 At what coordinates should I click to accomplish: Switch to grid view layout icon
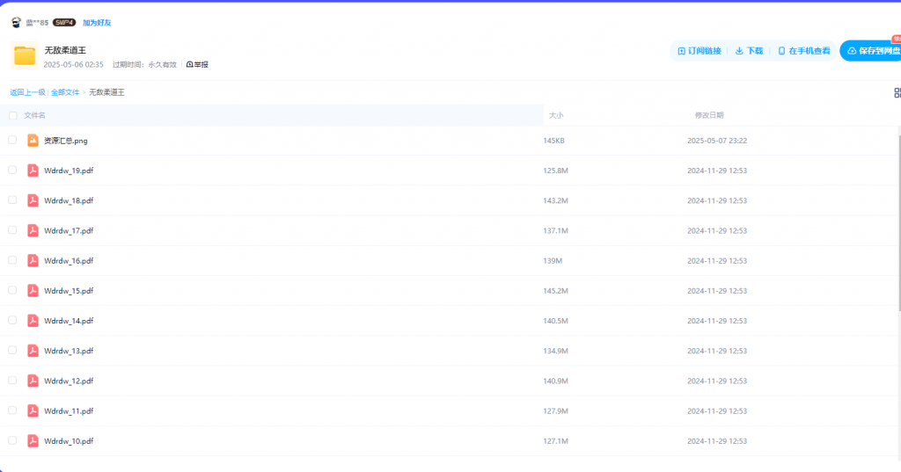coord(897,92)
